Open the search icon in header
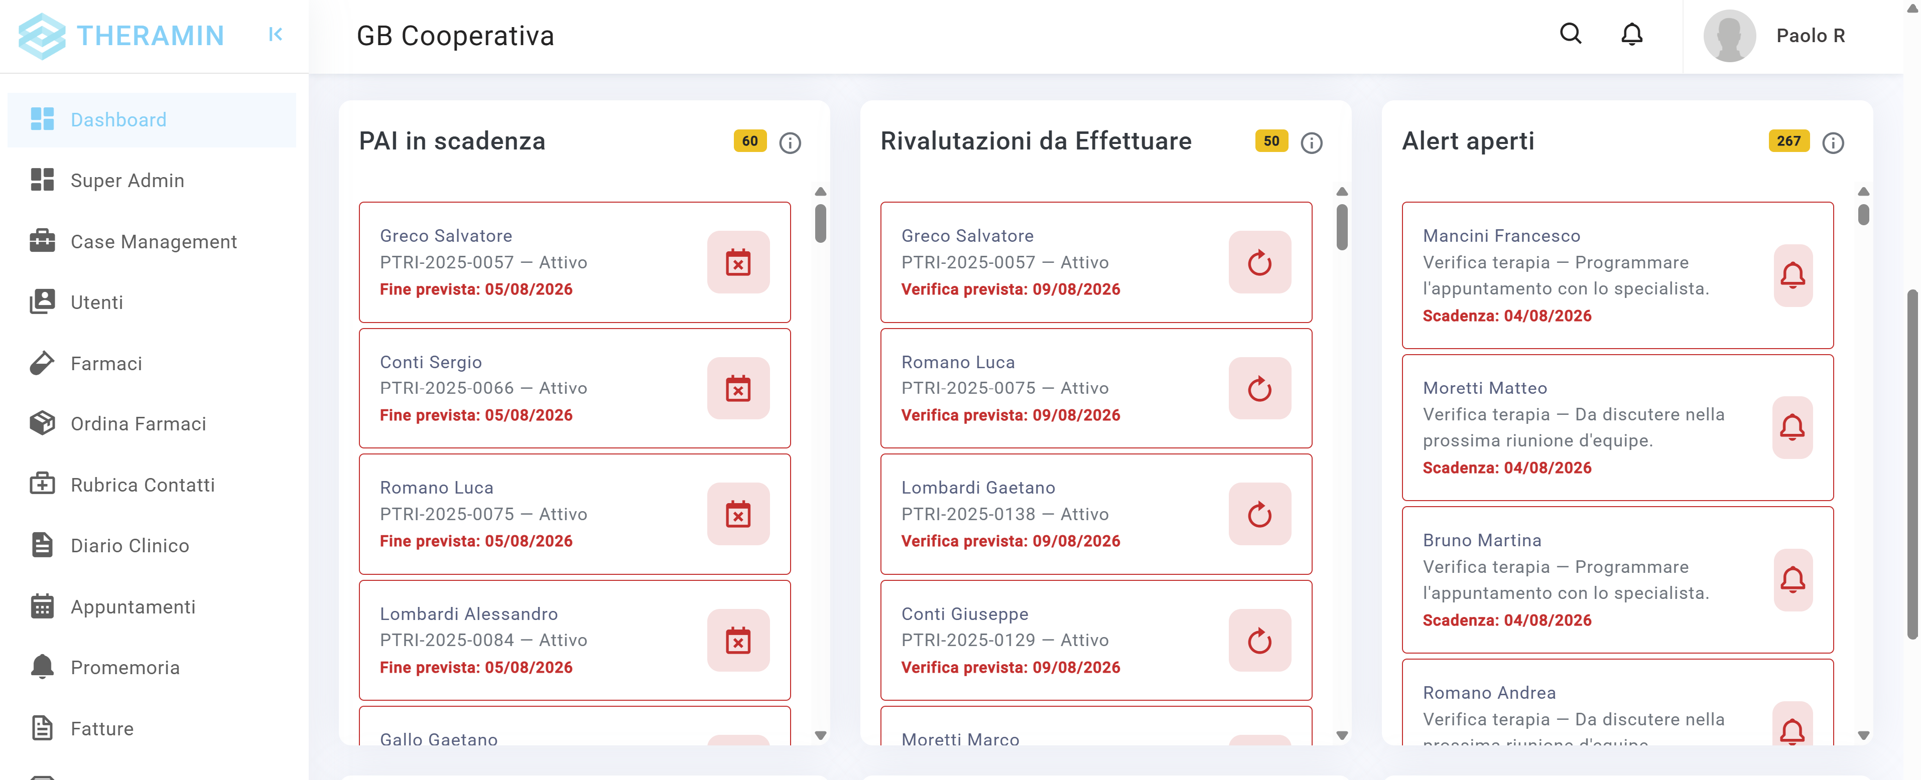Screen dimensions: 1921x780 click(1571, 34)
